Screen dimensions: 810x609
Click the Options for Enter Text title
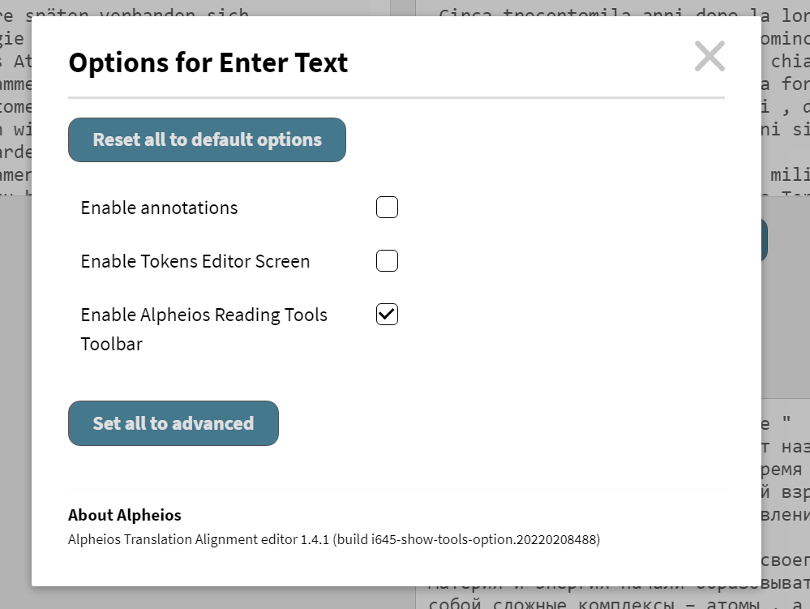point(208,62)
